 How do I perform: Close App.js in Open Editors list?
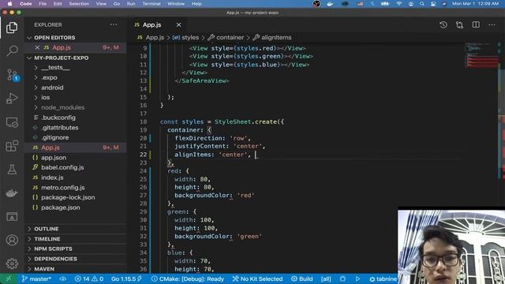(x=37, y=47)
